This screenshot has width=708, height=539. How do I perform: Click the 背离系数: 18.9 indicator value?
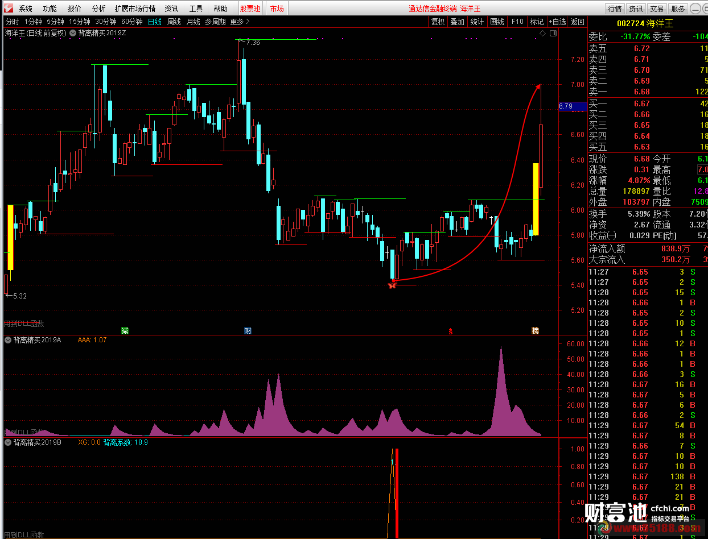(126, 442)
